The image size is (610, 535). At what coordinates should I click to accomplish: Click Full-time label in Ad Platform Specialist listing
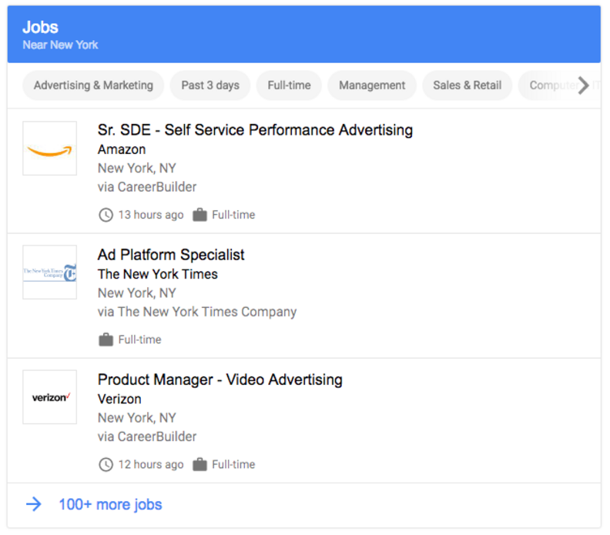click(139, 339)
